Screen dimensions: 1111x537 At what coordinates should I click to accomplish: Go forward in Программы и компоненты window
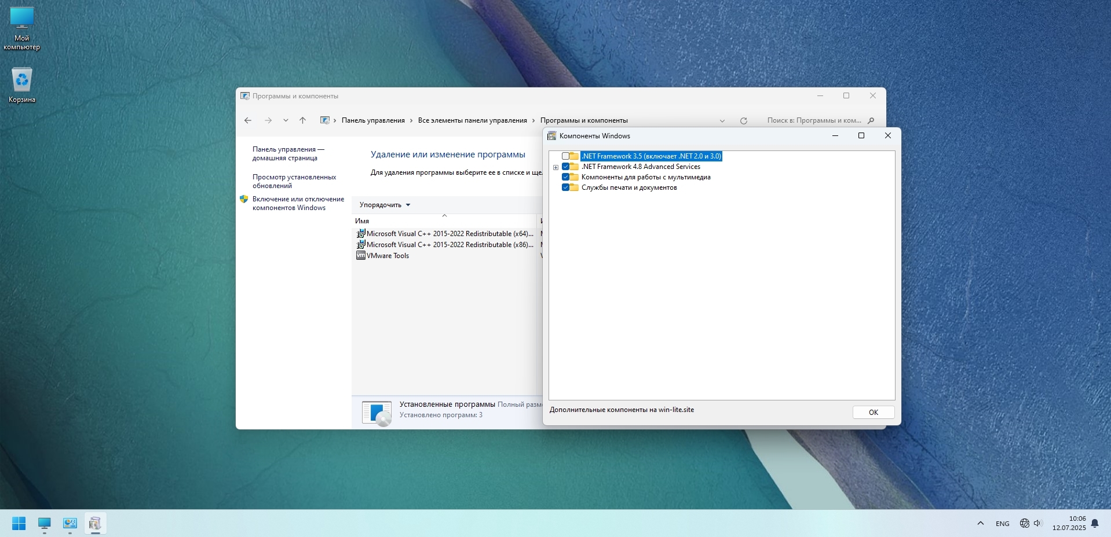click(268, 120)
